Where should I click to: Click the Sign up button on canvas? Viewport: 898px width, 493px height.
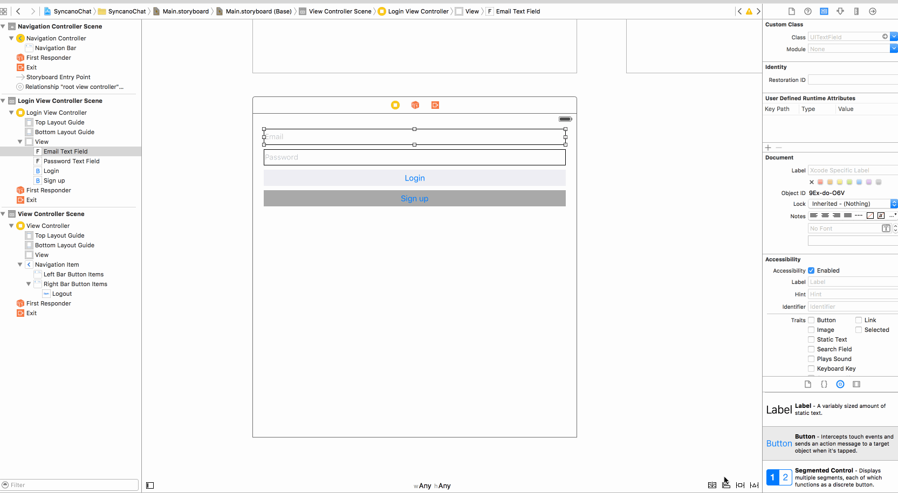[x=415, y=198]
